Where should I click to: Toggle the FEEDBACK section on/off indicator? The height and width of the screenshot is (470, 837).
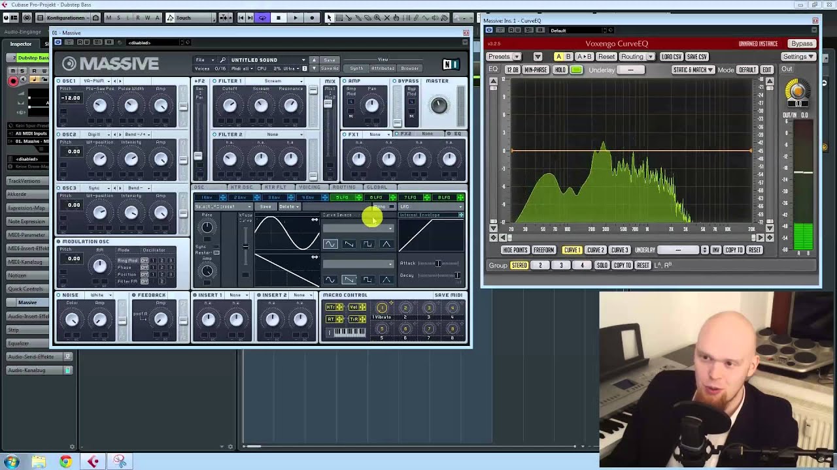click(x=133, y=295)
